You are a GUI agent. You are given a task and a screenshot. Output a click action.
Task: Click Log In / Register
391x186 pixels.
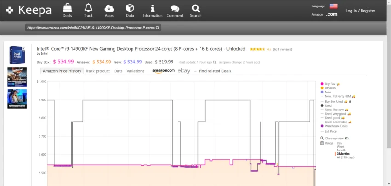tap(360, 11)
